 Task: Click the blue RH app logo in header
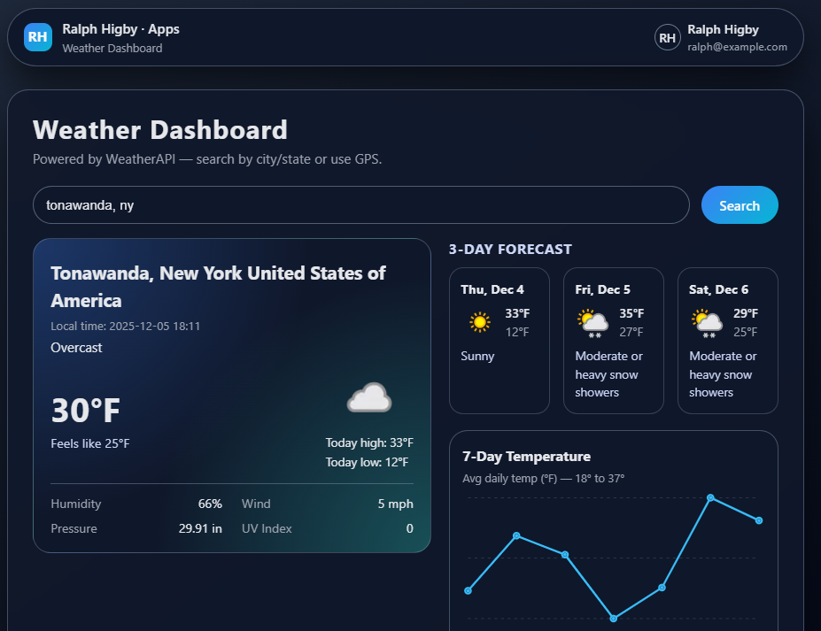[x=37, y=37]
